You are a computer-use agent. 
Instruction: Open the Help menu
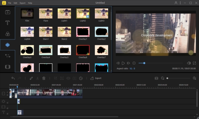pyautogui.click(x=30, y=3)
